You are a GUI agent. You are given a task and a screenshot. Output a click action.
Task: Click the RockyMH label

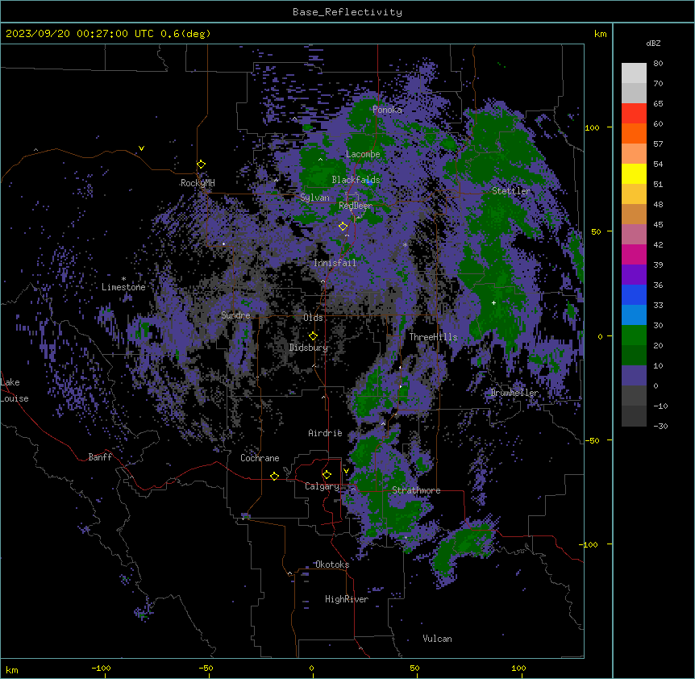pyautogui.click(x=198, y=183)
